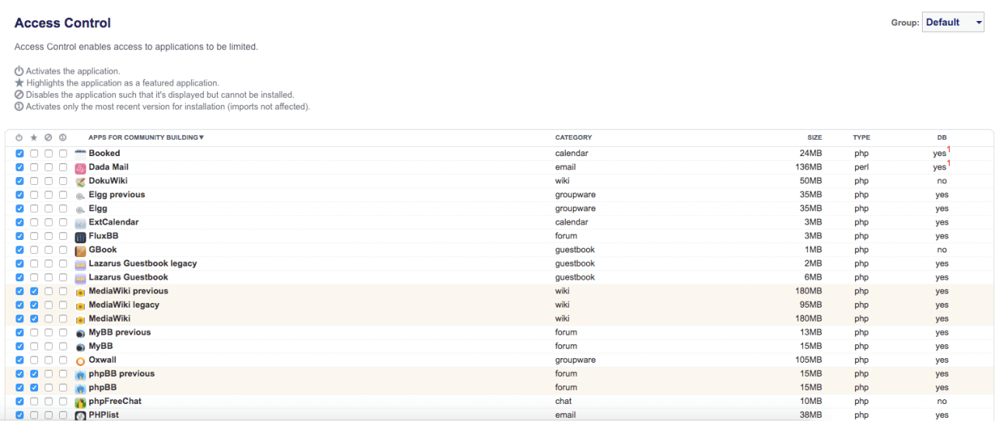Image resolution: width=995 pixels, height=421 pixels.
Task: Uncheck the activate checkbox for Oxwall
Action: pyautogui.click(x=19, y=360)
